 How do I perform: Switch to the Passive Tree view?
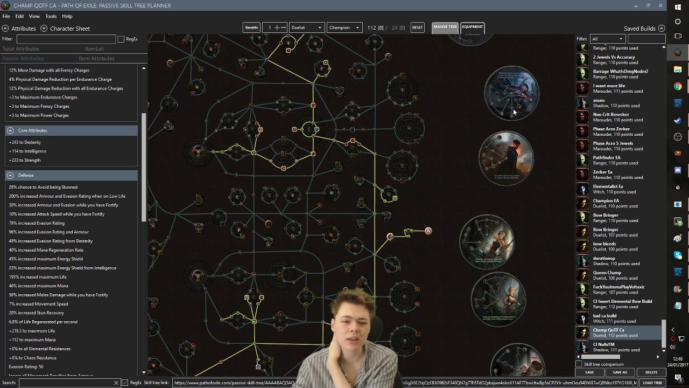(x=445, y=27)
